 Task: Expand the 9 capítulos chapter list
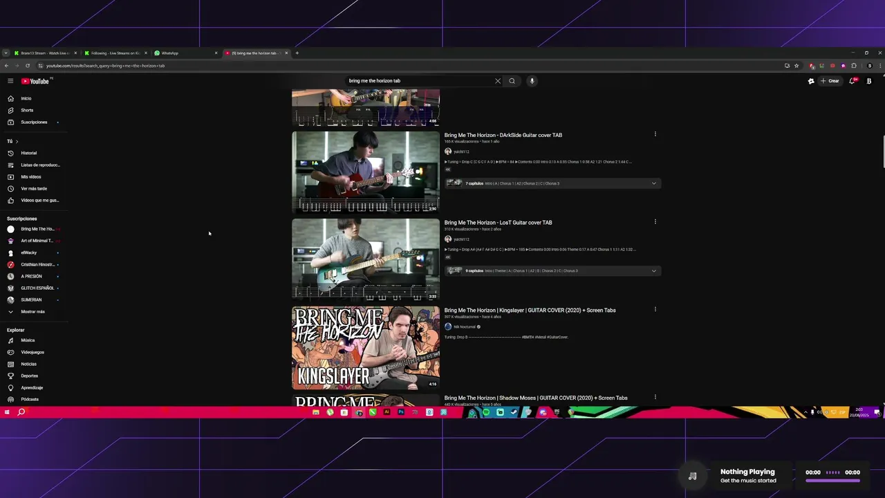[653, 270]
